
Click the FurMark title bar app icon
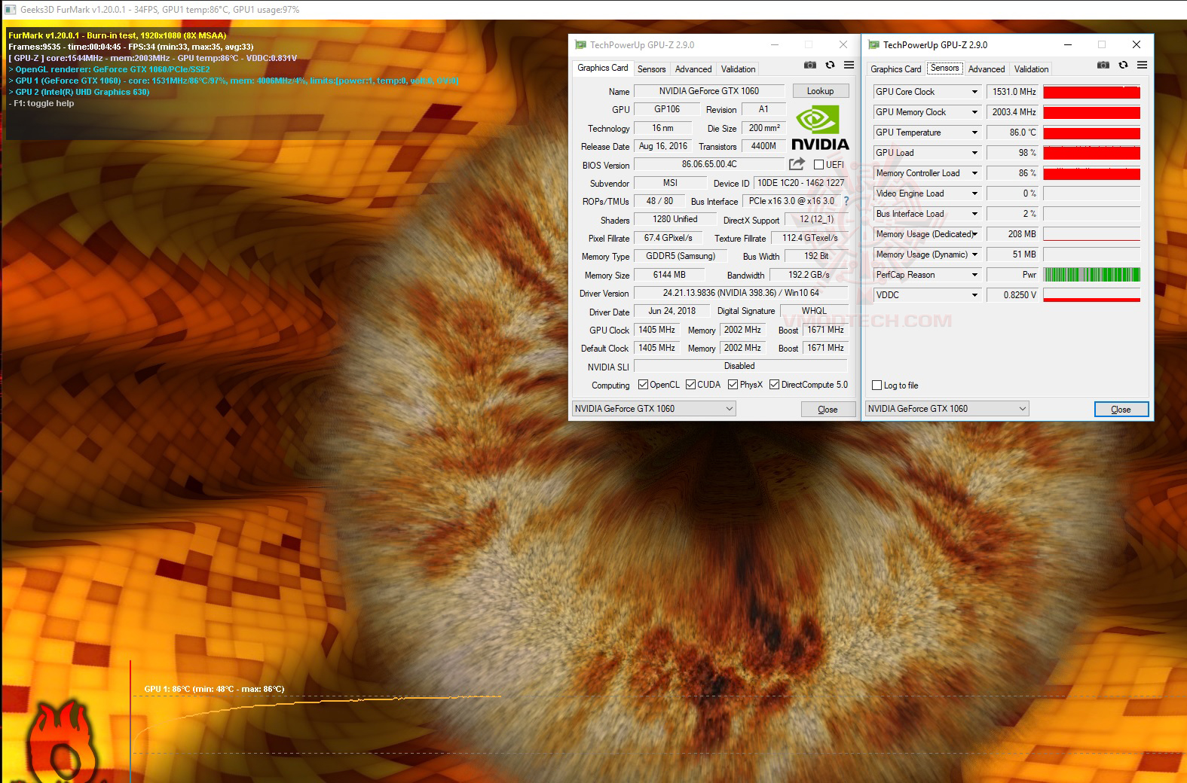tap(11, 10)
